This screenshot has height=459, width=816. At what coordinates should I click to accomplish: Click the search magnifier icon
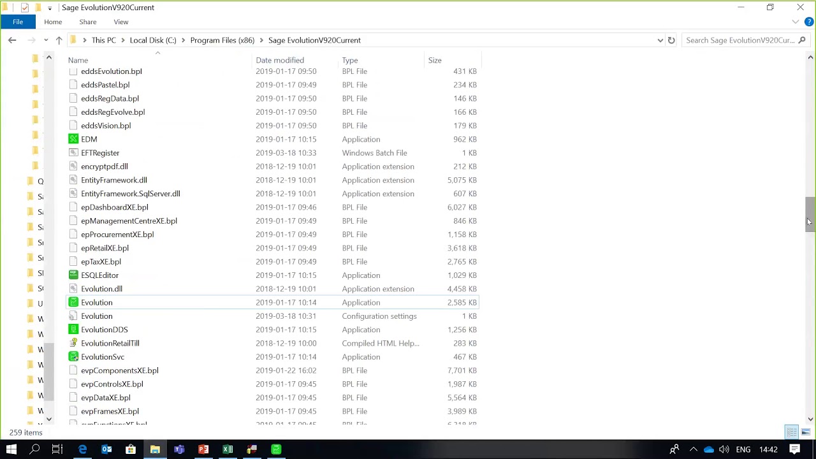802,40
